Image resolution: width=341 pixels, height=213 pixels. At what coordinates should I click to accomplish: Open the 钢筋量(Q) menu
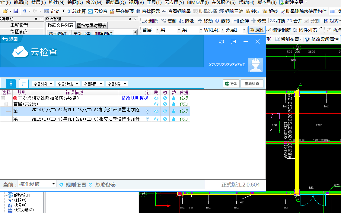point(116,3)
